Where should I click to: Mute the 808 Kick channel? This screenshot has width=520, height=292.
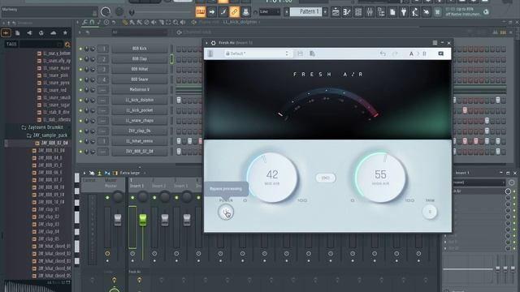[80, 49]
